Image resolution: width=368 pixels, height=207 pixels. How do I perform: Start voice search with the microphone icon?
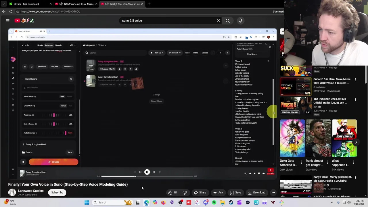(241, 21)
